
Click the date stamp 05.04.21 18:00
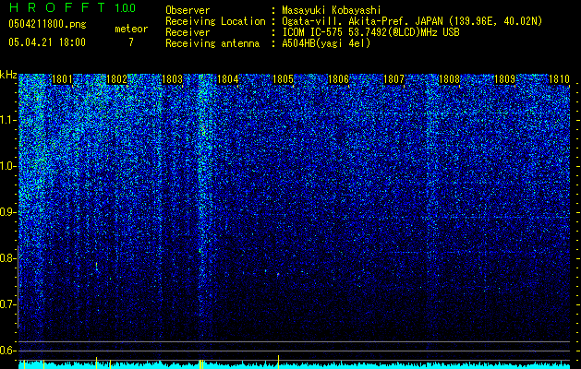pyautogui.click(x=47, y=42)
